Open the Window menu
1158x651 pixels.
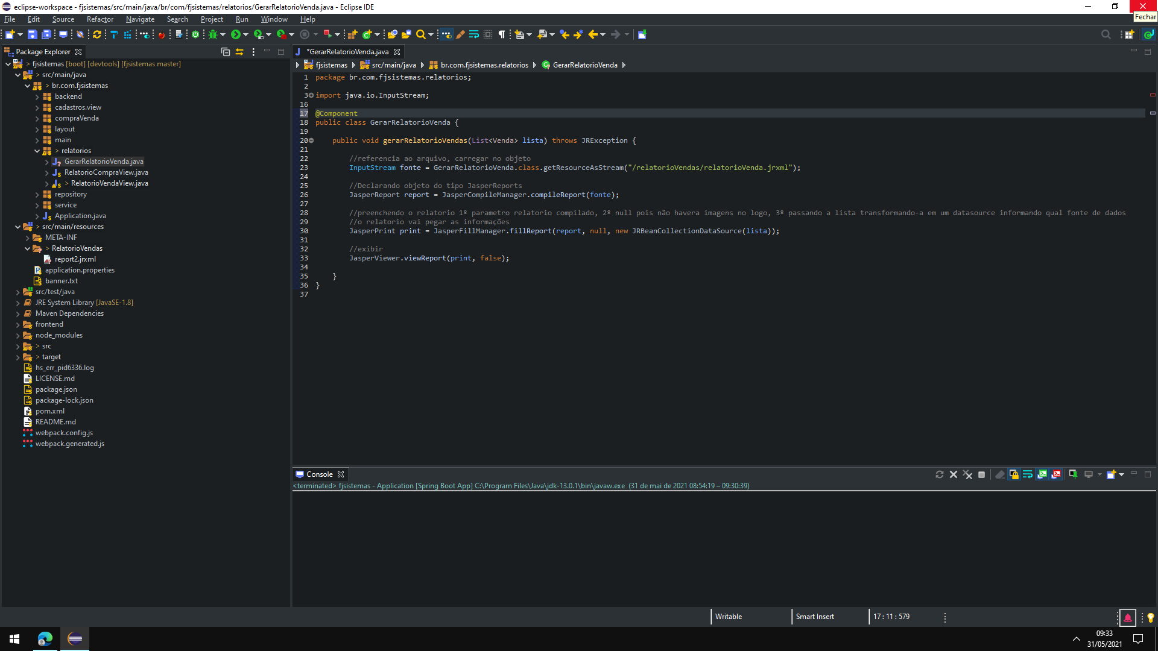coord(274,19)
